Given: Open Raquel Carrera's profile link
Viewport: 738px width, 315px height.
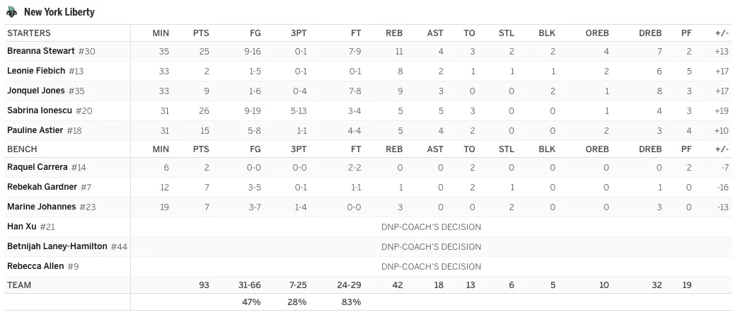Looking at the screenshot, I should tap(38, 167).
